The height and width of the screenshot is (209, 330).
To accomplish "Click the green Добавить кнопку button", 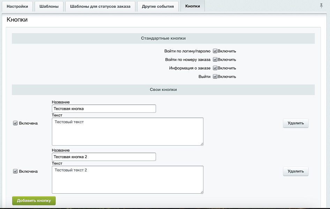I will [x=34, y=201].
